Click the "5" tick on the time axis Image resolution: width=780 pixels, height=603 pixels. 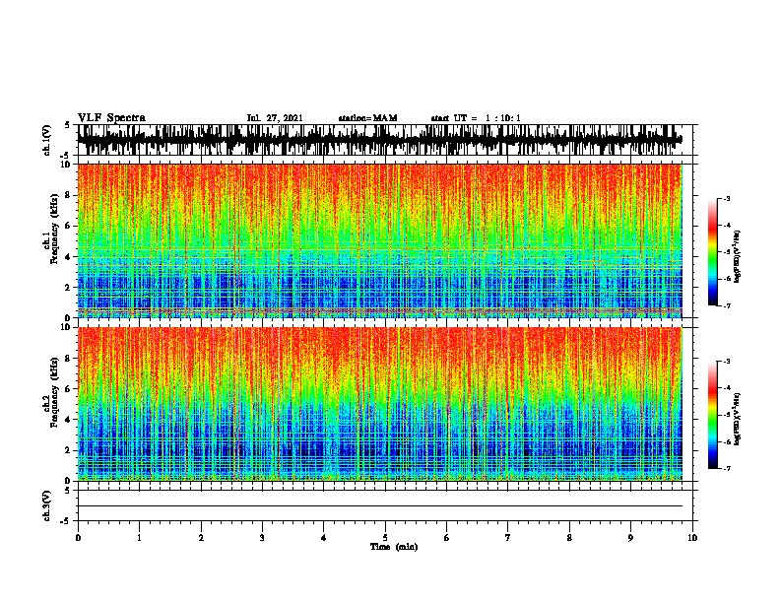385,538
